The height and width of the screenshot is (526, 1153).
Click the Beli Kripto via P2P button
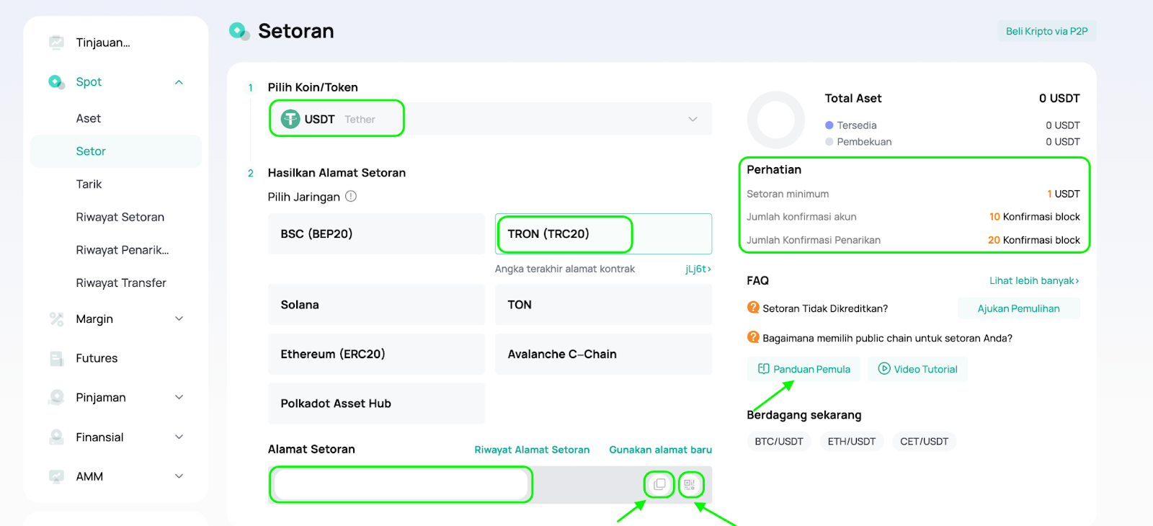pos(1046,31)
